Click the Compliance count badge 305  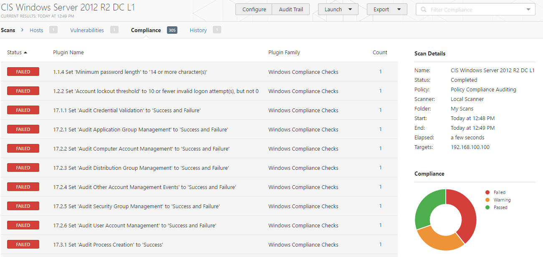(x=172, y=30)
